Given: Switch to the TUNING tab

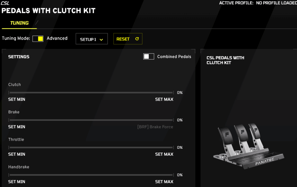Looking at the screenshot, I should click(19, 23).
